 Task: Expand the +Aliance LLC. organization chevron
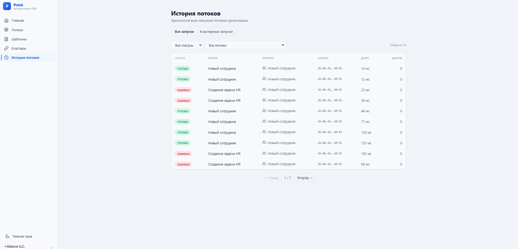51,247
